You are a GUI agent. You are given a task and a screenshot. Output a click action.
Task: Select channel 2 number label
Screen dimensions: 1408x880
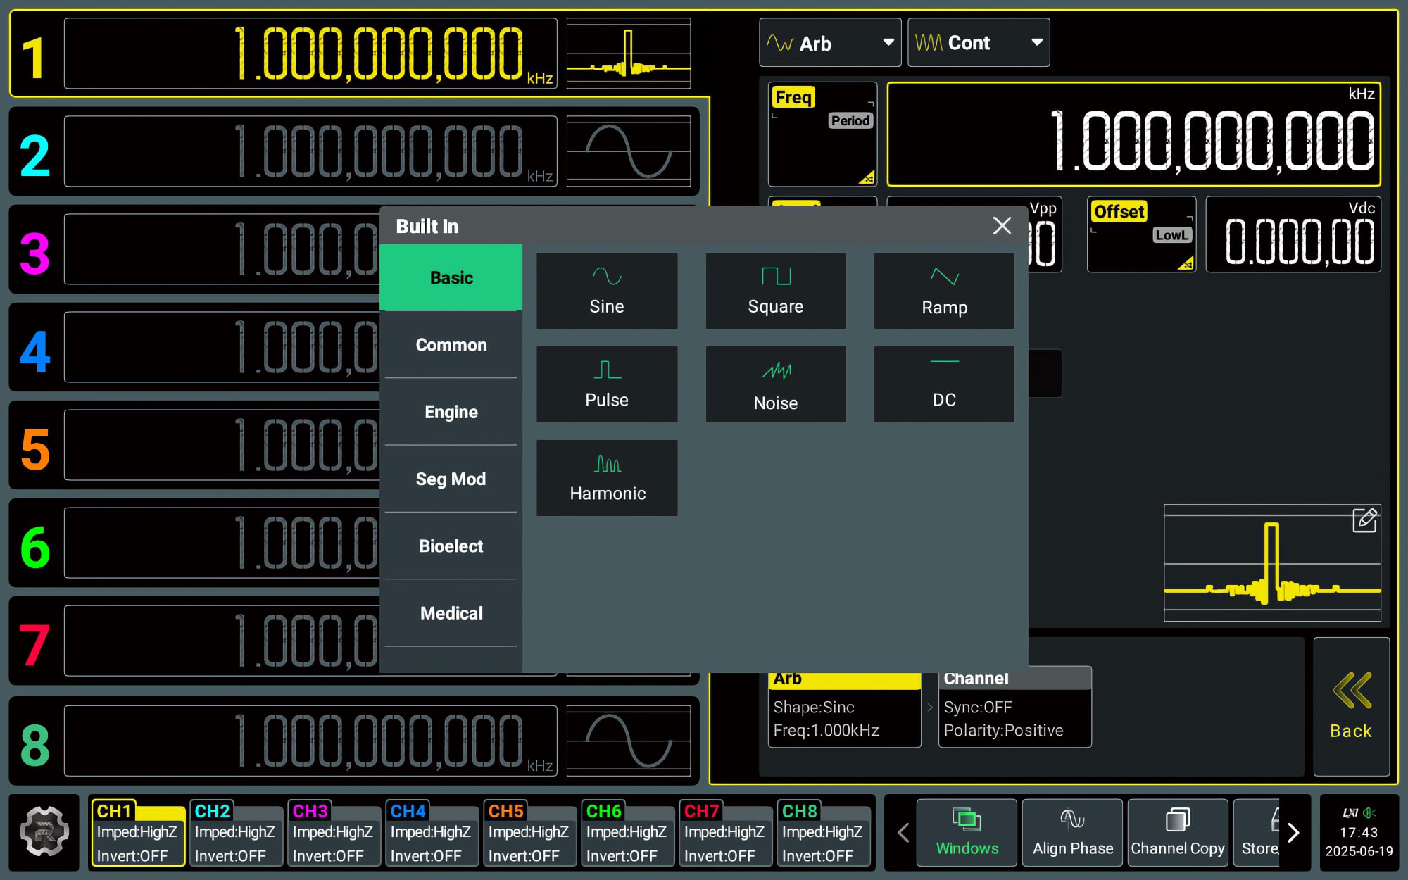pyautogui.click(x=34, y=156)
